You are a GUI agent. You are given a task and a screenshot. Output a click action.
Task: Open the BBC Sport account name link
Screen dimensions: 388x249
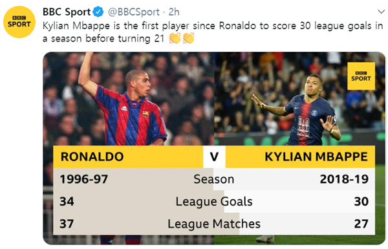pos(67,12)
